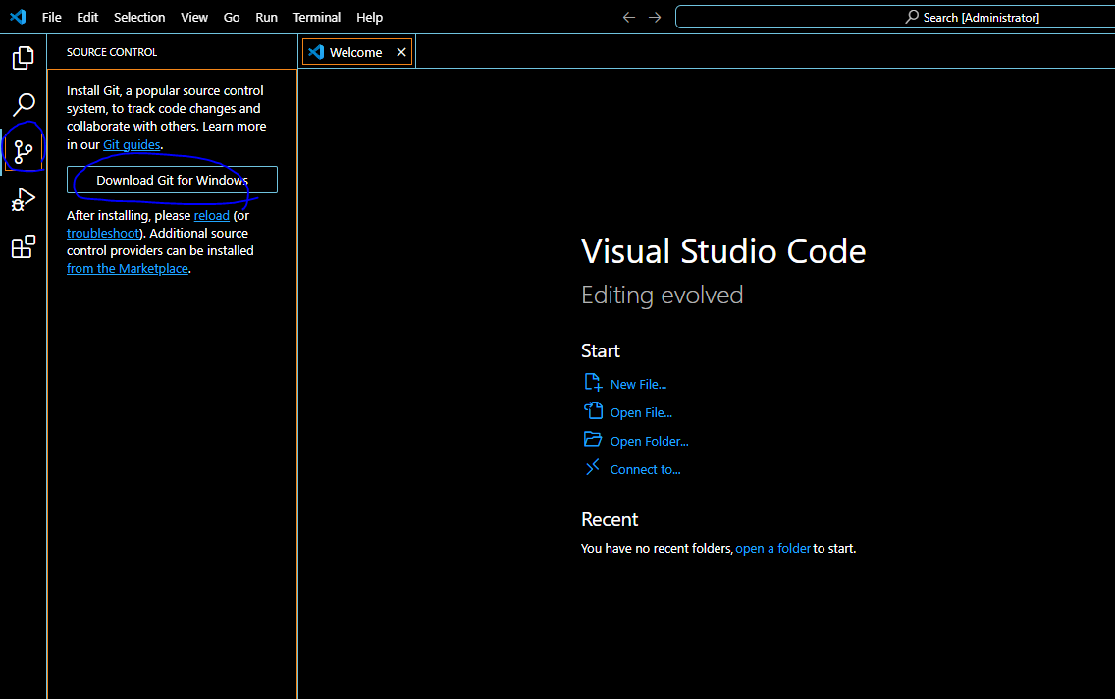Open the File menu
The height and width of the screenshot is (699, 1115).
(x=51, y=17)
